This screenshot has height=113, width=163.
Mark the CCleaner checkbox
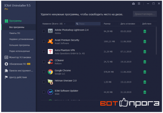click(44, 62)
